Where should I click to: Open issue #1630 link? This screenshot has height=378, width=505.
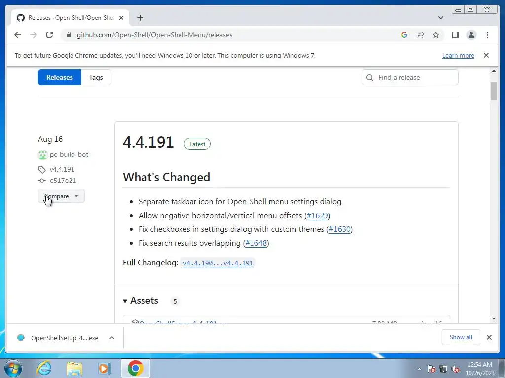click(x=339, y=229)
